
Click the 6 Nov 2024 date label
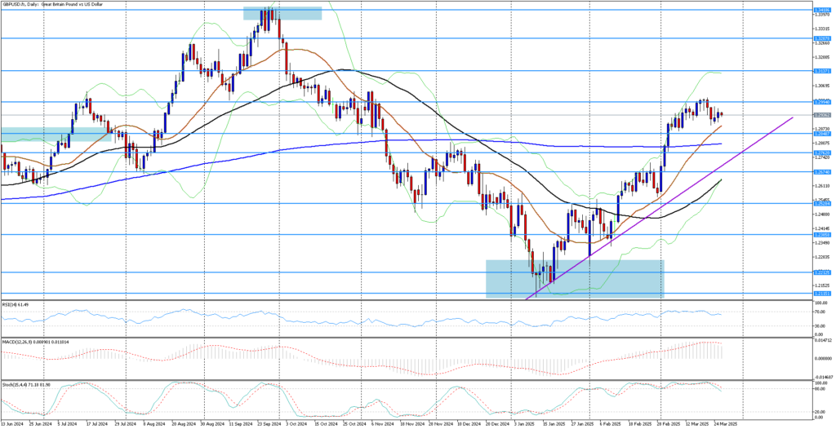point(380,424)
